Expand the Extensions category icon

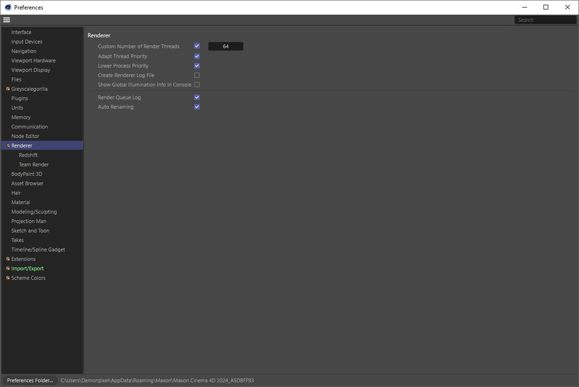8,259
